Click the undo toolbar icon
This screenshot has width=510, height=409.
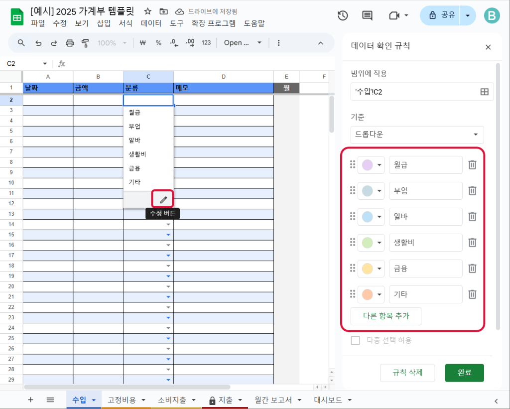[38, 43]
